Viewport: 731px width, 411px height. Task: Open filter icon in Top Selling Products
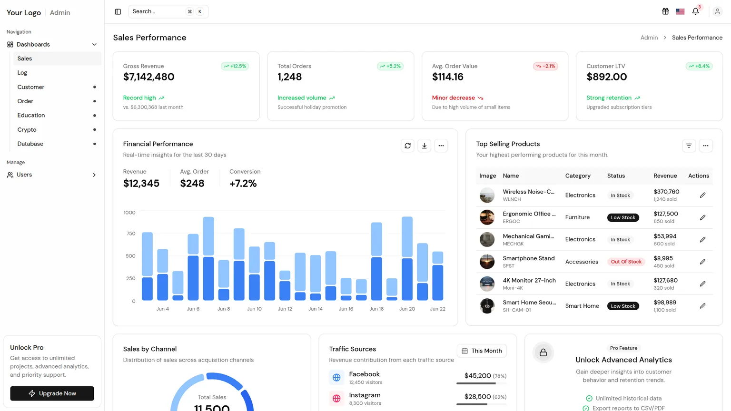click(689, 146)
